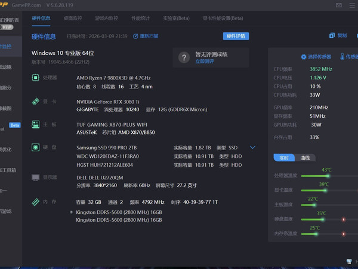The height and width of the screenshot is (269, 358).
Task: Open the ai Beta sidebar item
Action: coord(11,128)
